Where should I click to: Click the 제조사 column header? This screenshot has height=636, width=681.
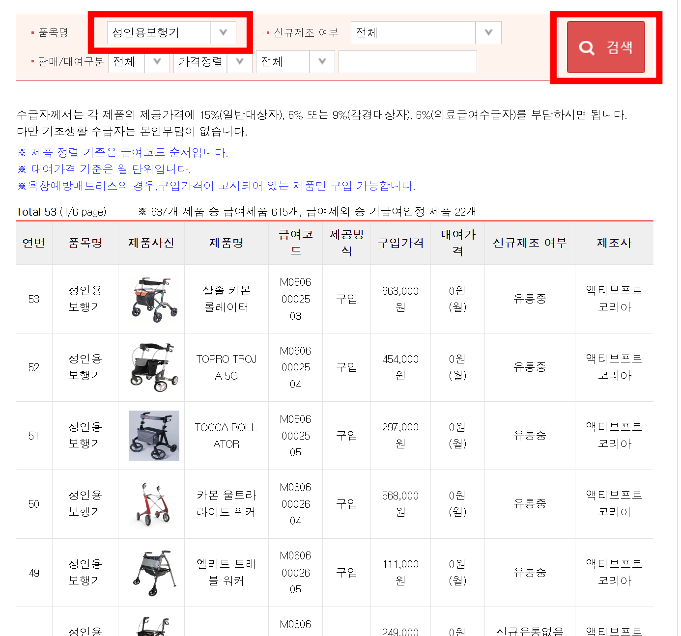(x=614, y=243)
